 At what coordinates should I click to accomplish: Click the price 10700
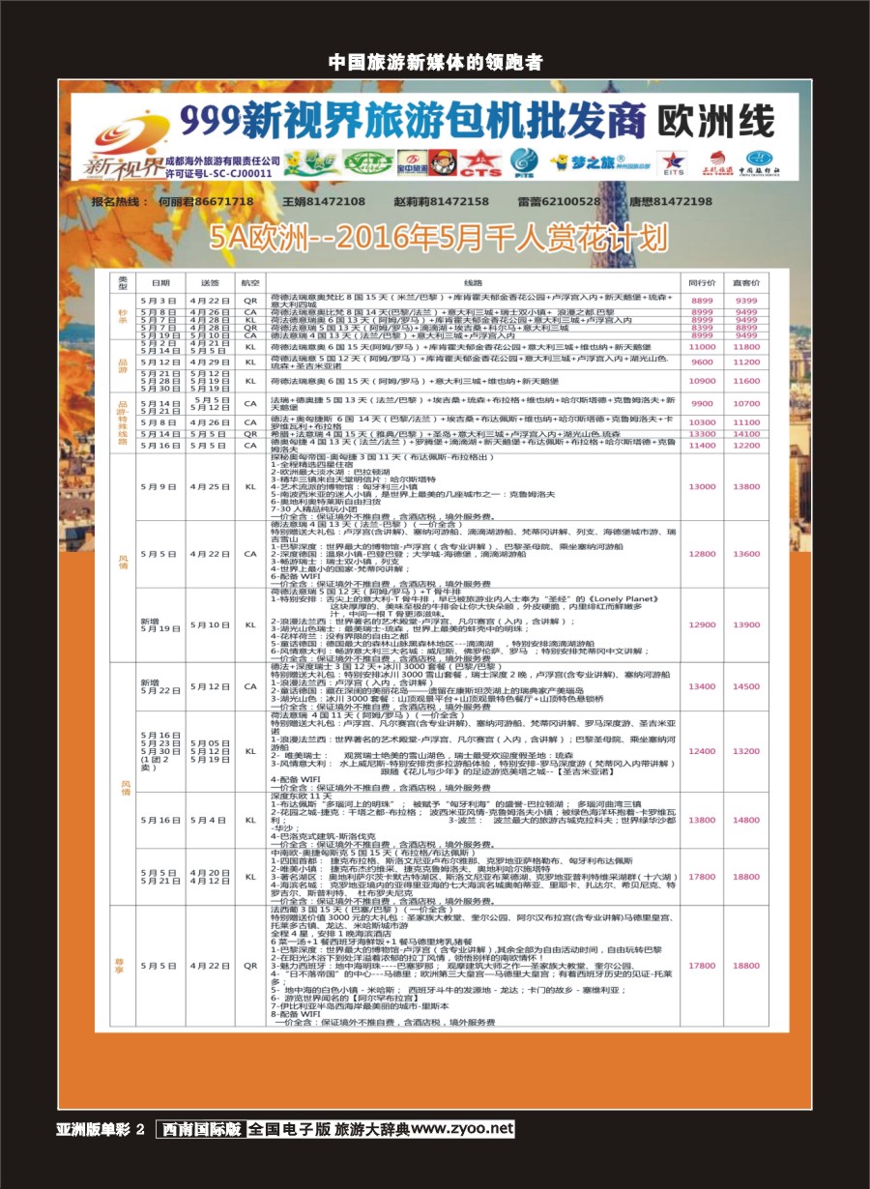click(x=746, y=403)
